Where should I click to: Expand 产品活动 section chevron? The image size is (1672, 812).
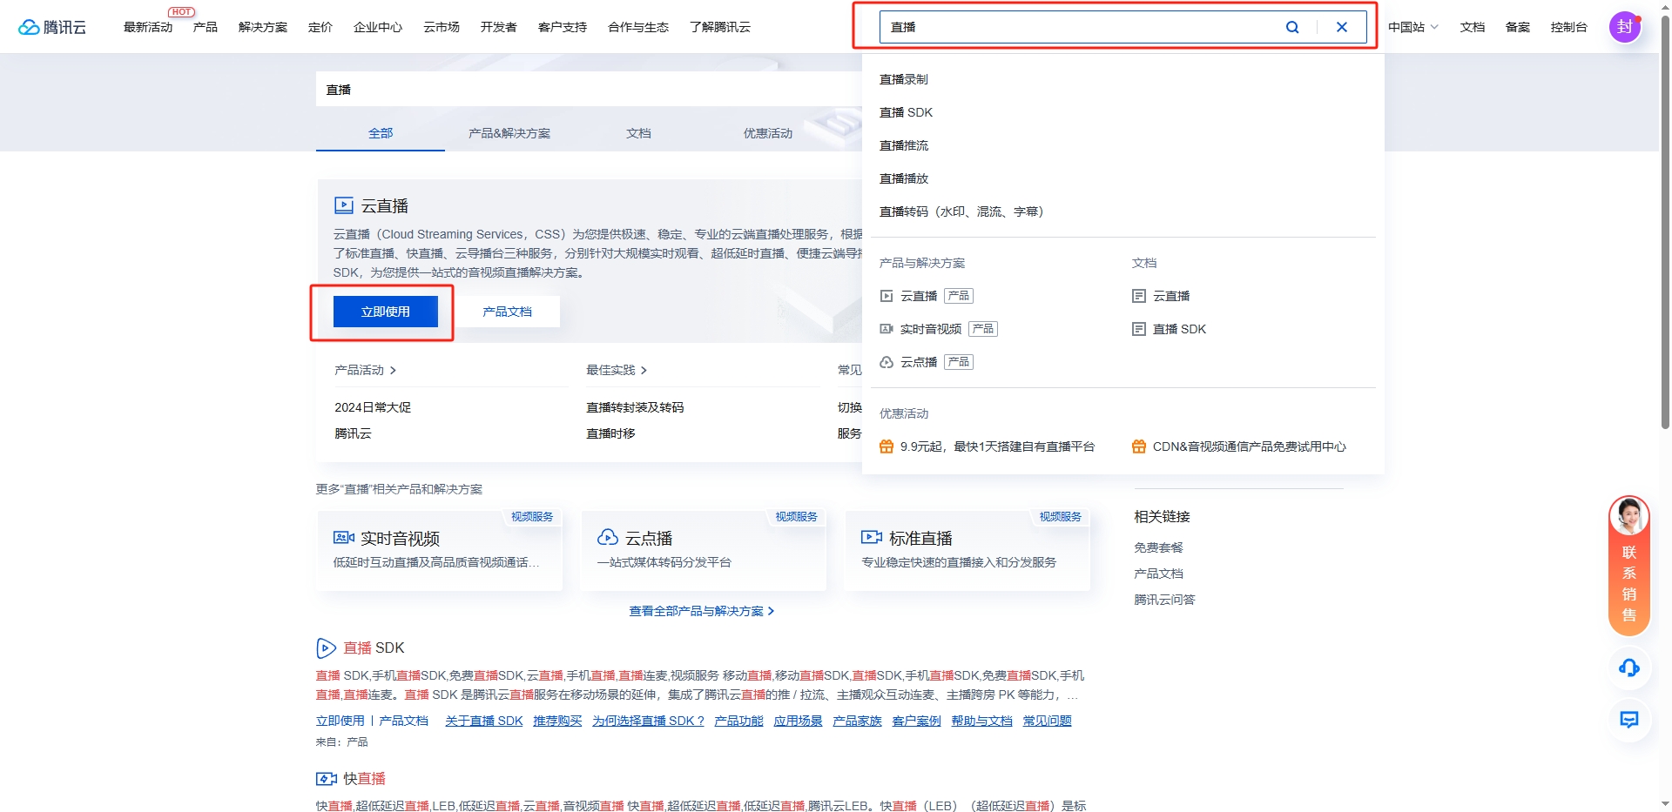(393, 370)
